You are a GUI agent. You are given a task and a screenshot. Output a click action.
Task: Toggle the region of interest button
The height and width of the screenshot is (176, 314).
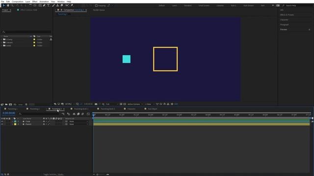[x=121, y=104]
